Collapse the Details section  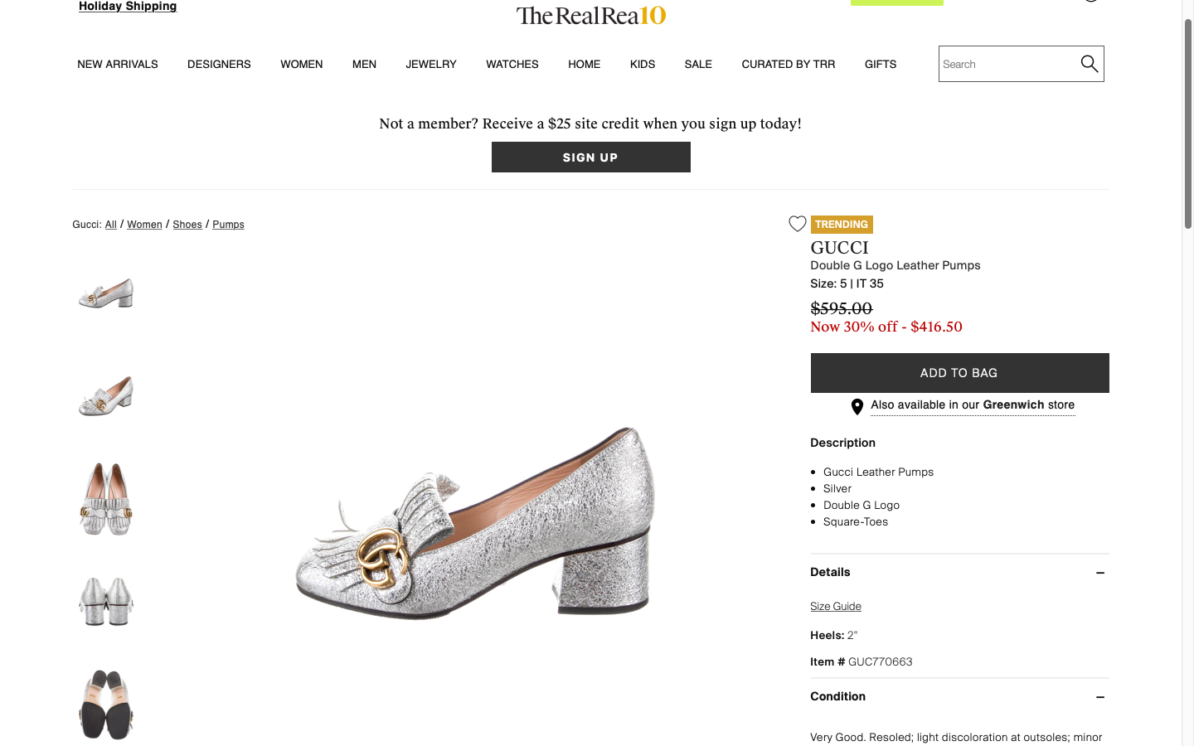click(x=1099, y=573)
